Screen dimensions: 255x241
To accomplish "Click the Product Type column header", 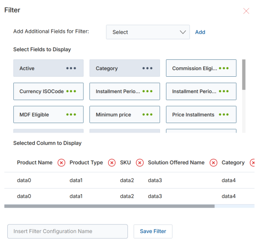I will click(86, 163).
